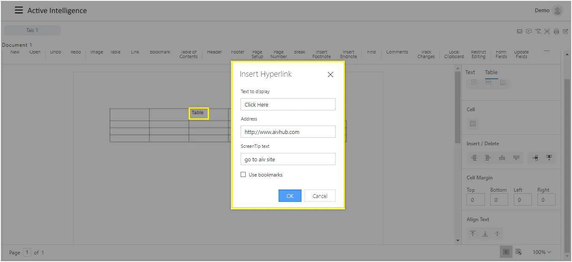Click the Top cell margin field
Image resolution: width=572 pixels, height=262 pixels.
point(475,200)
